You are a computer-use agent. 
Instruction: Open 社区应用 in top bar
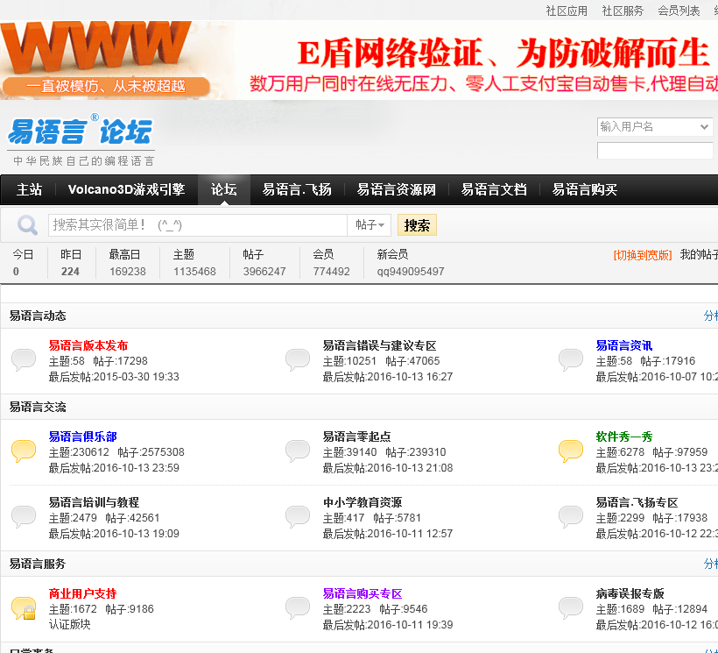coord(567,11)
